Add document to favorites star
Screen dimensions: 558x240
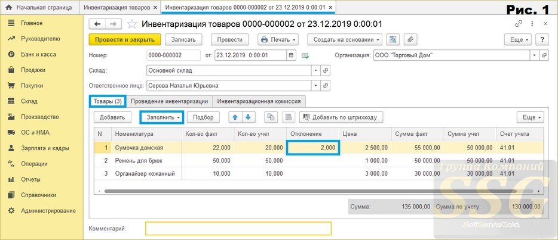(132, 24)
